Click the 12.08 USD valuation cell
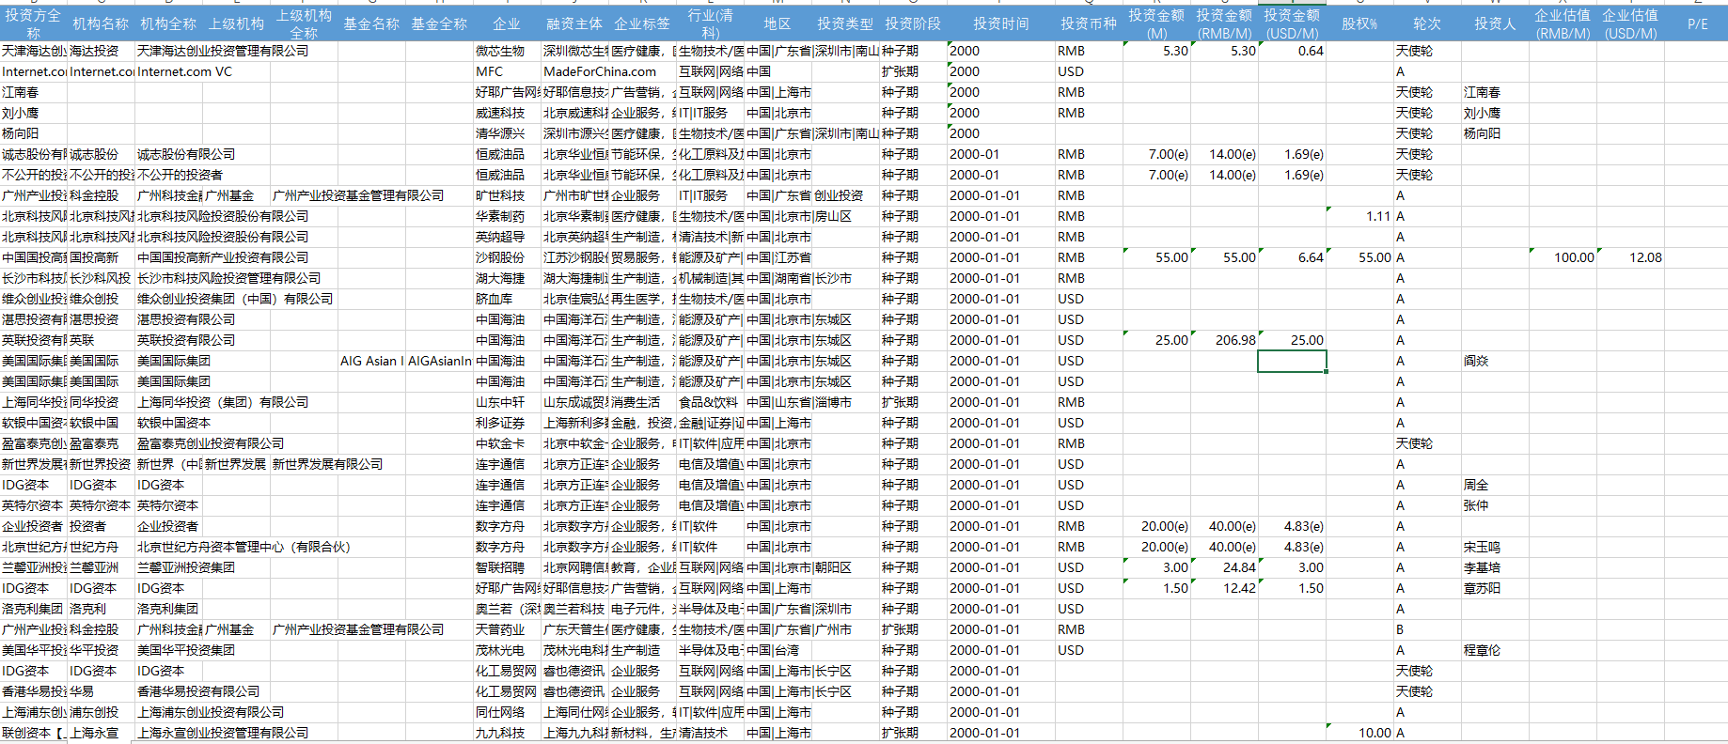This screenshot has width=1728, height=744. 1630,257
